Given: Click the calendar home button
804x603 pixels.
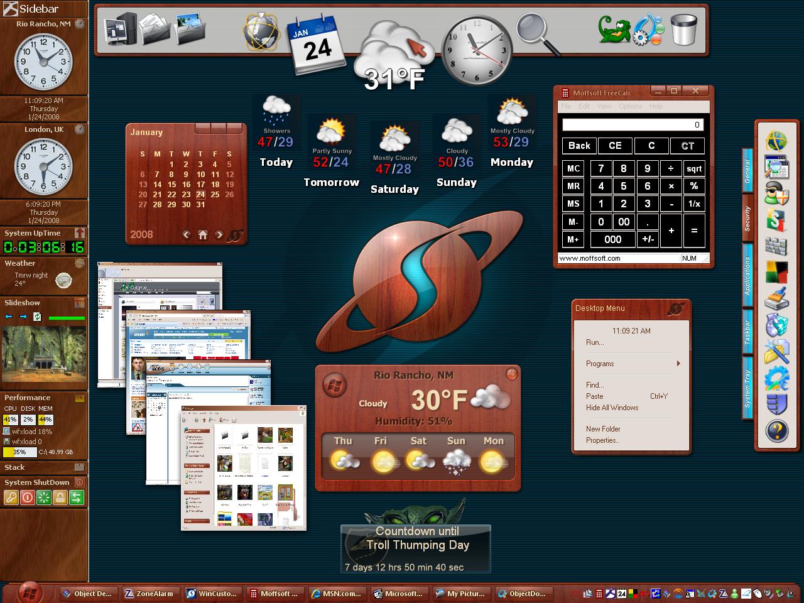Looking at the screenshot, I should pyautogui.click(x=202, y=235).
